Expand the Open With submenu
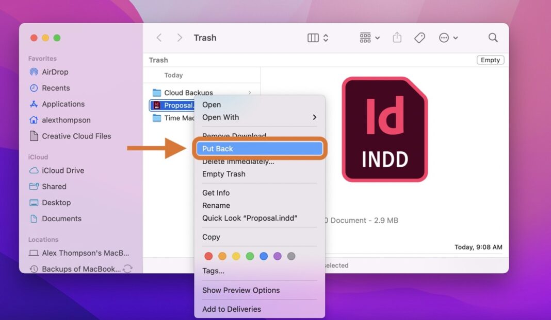The image size is (551, 320). click(221, 117)
